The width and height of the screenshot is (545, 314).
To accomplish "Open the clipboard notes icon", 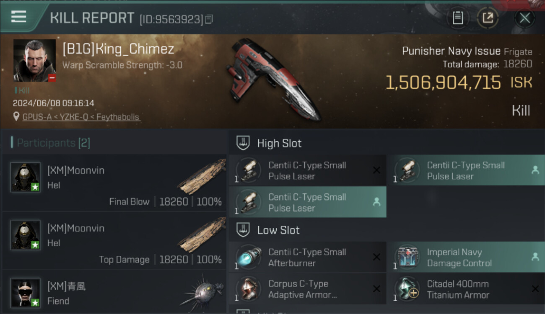I will point(458,18).
